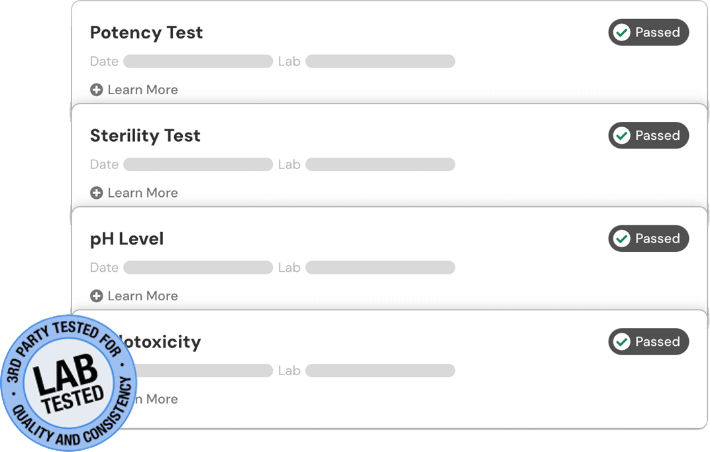
Task: Click the Passed badge for pH Level
Action: click(x=648, y=238)
